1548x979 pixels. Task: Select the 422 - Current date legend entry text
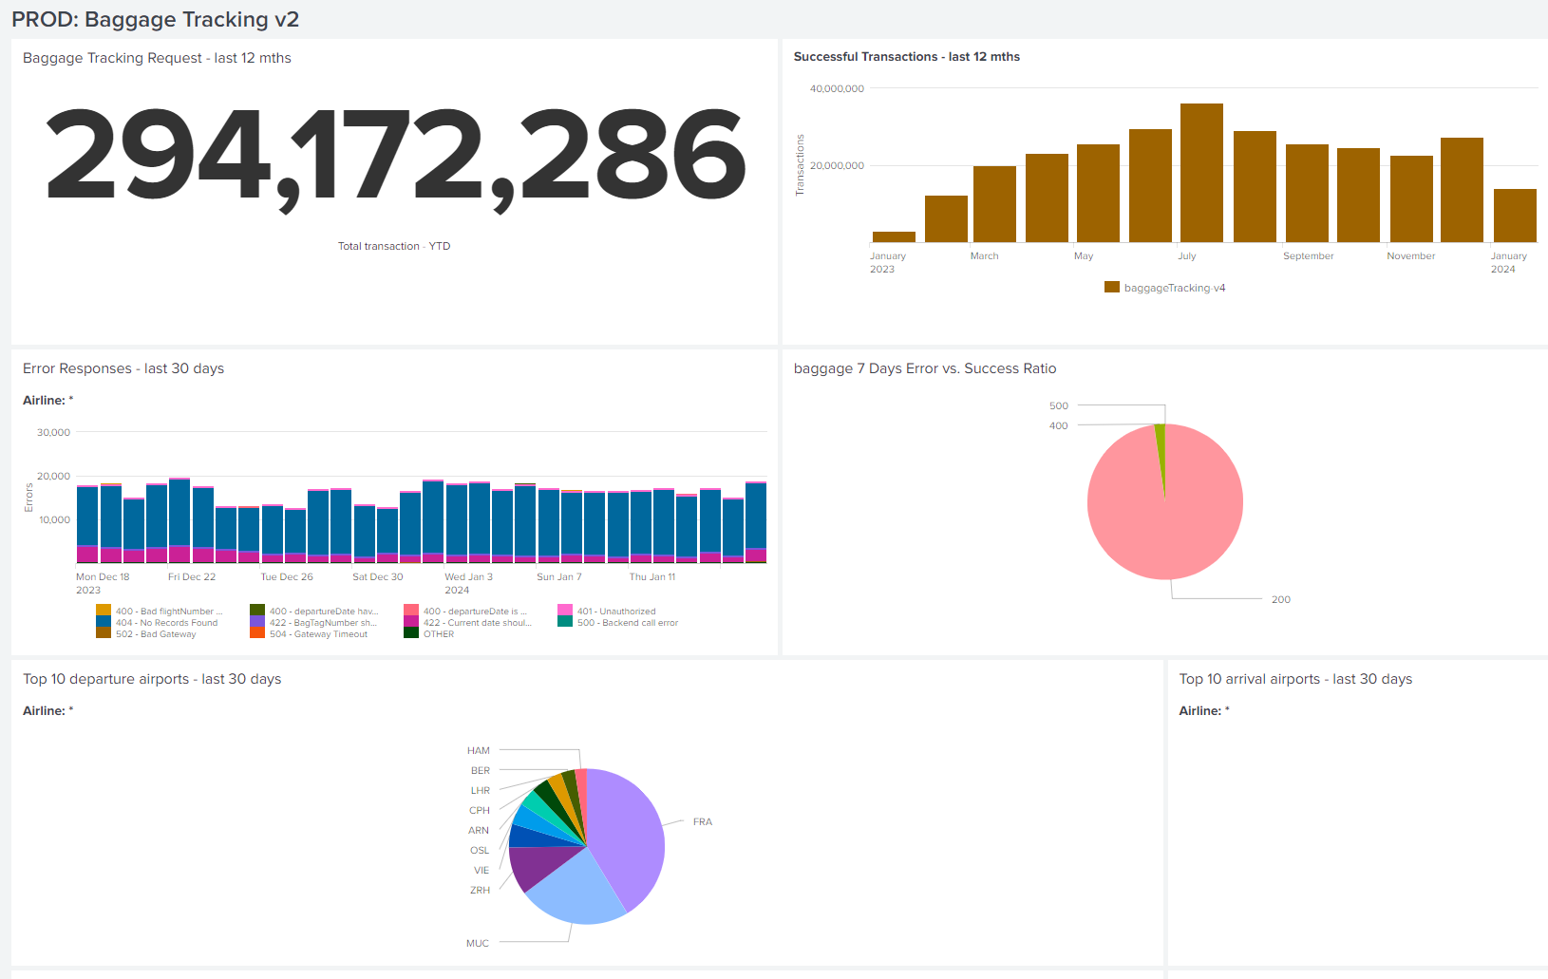point(477,623)
